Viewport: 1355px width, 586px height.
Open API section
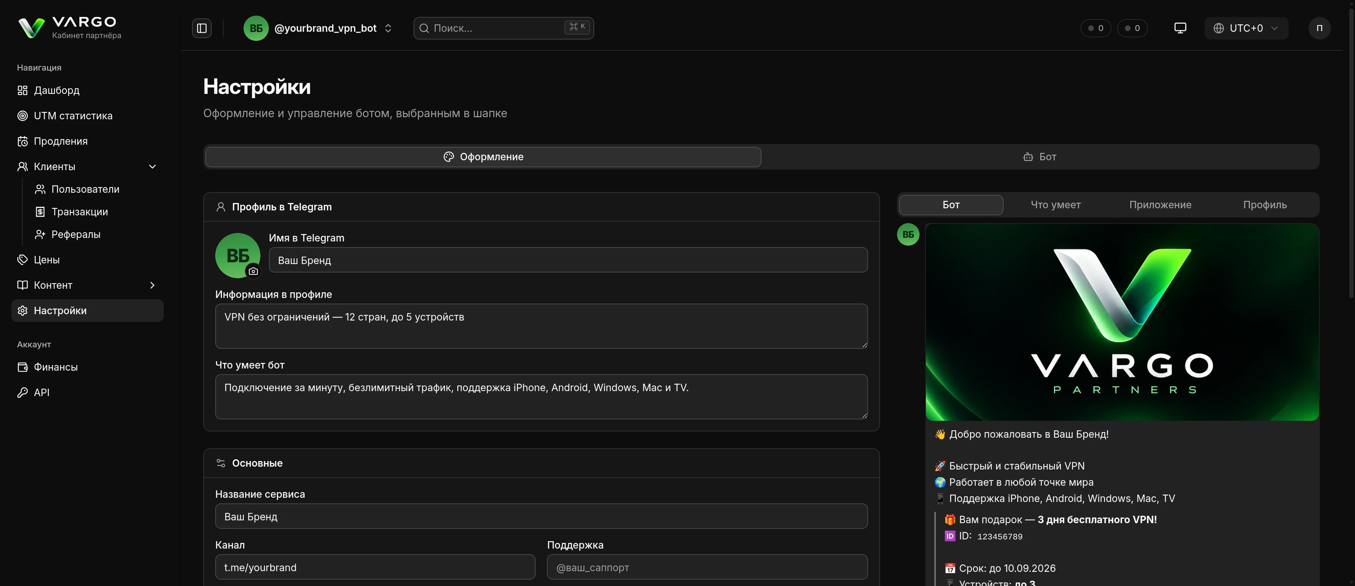pos(87,393)
